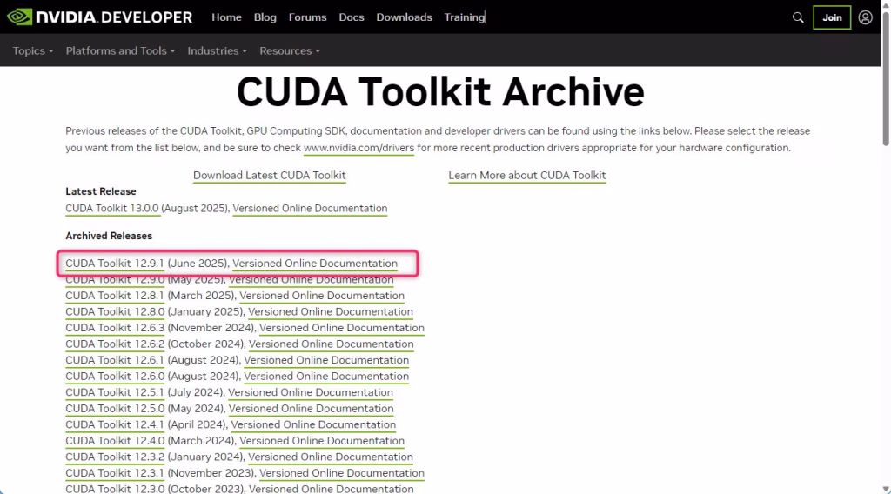Expand the Topics dropdown

(33, 51)
